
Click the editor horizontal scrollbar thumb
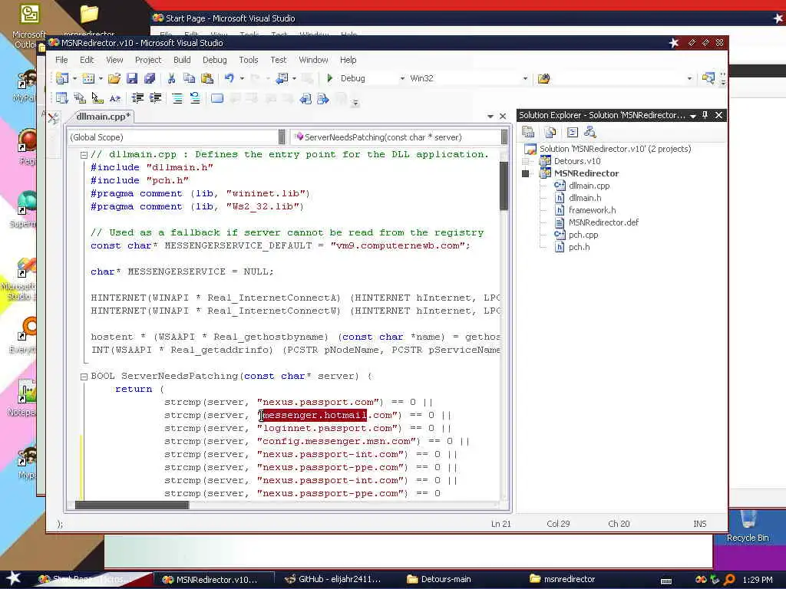point(132,505)
